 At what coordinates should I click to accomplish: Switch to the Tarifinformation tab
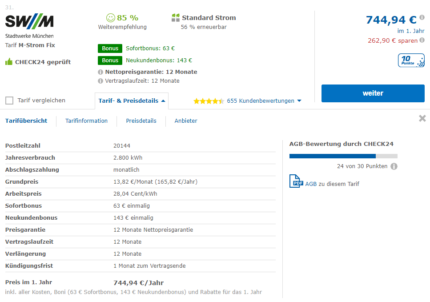(x=86, y=121)
